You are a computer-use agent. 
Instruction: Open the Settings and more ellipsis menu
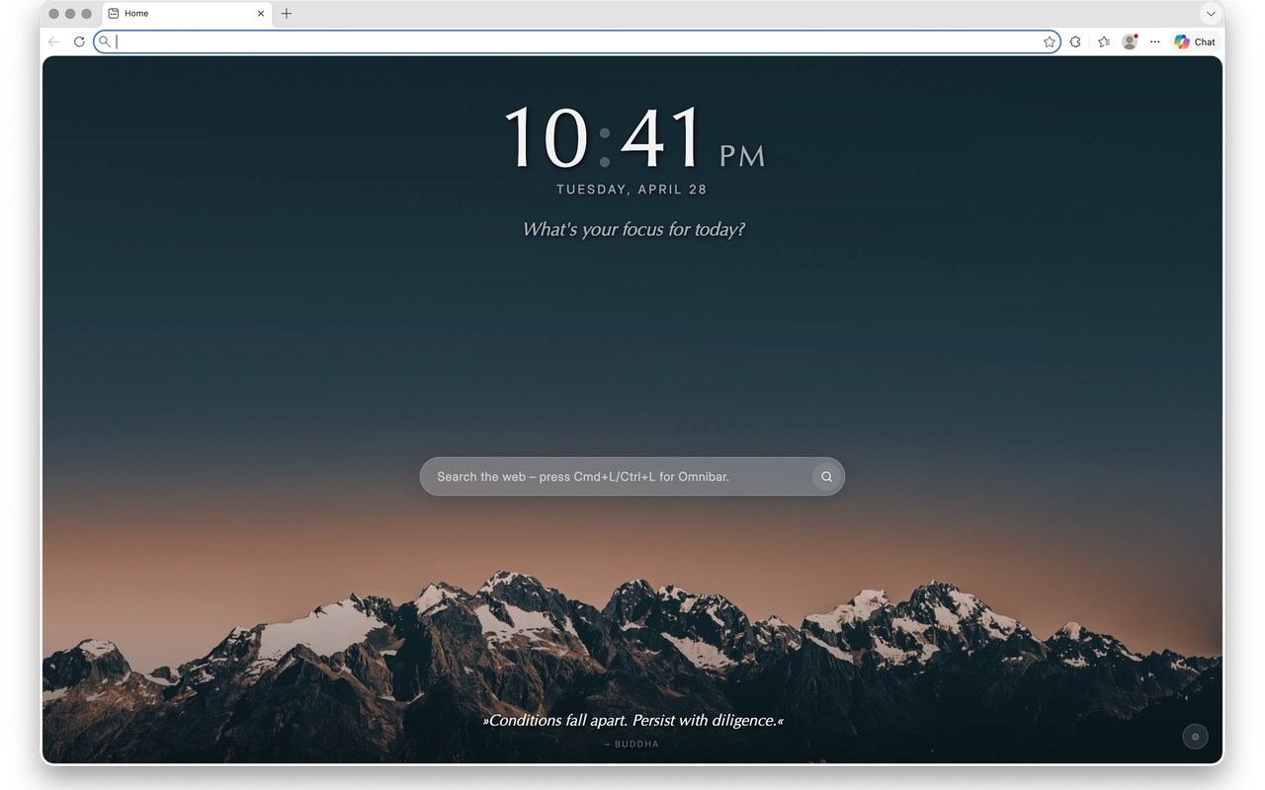click(1154, 41)
